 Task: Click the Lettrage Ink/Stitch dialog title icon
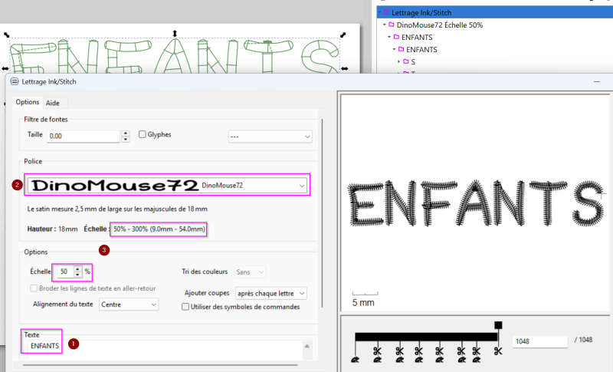(15, 81)
